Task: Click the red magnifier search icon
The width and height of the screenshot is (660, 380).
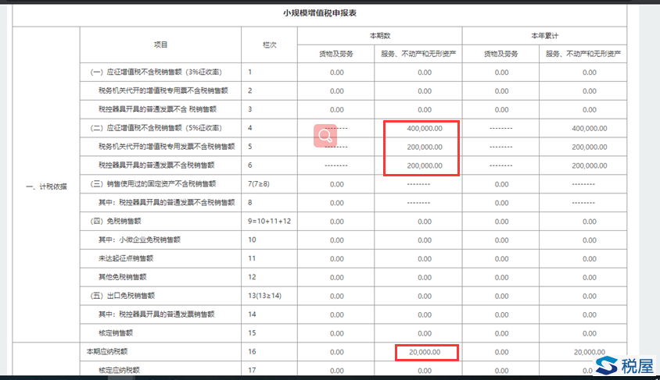Action: click(x=326, y=136)
